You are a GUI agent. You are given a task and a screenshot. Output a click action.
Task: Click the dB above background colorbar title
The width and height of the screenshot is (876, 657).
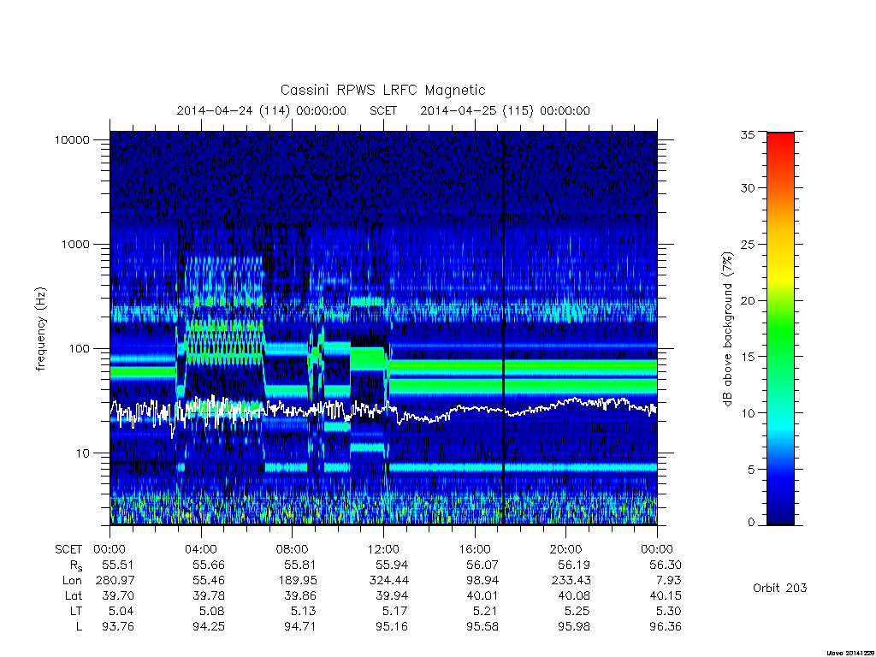[727, 329]
